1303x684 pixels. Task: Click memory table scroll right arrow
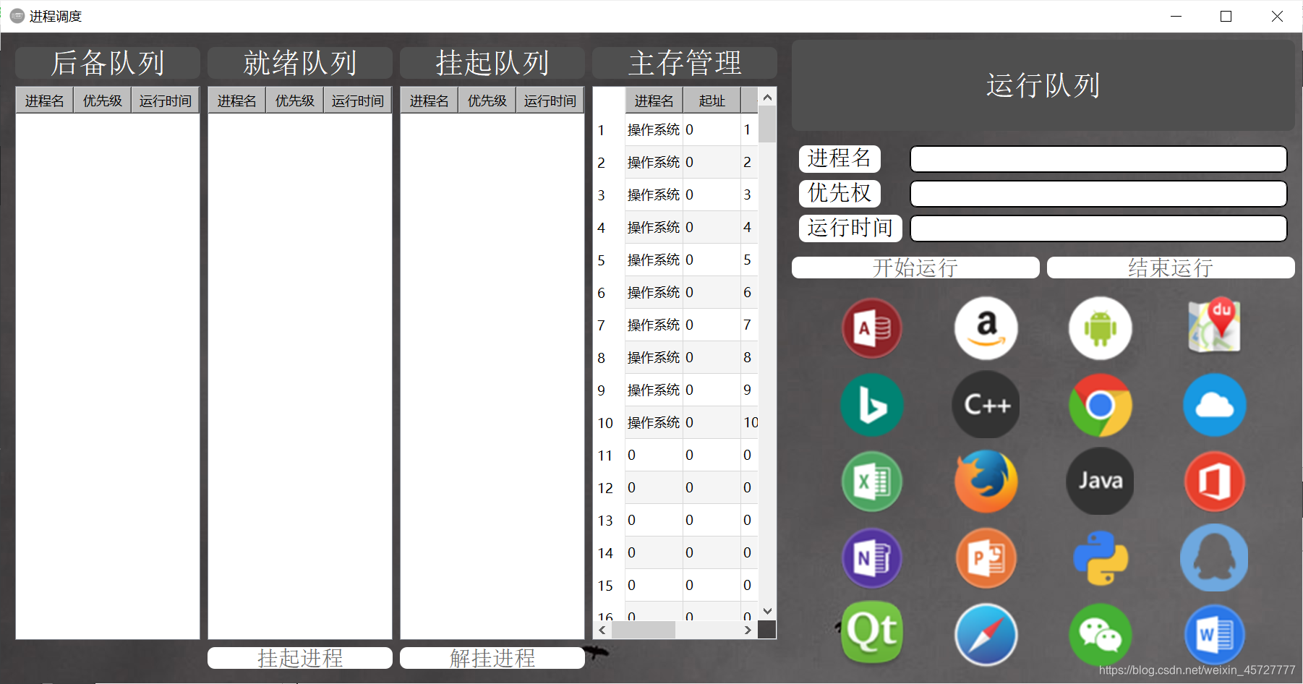(x=748, y=630)
